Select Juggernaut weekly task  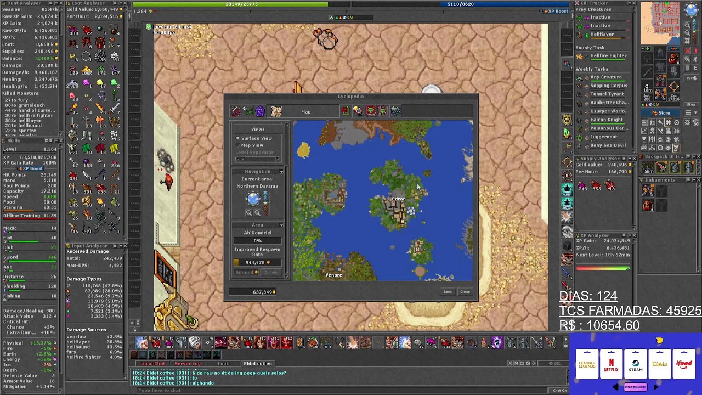coord(603,137)
